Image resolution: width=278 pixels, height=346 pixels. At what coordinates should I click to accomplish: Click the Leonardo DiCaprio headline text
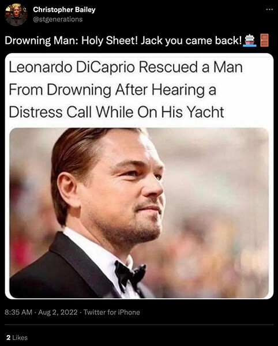126,90
